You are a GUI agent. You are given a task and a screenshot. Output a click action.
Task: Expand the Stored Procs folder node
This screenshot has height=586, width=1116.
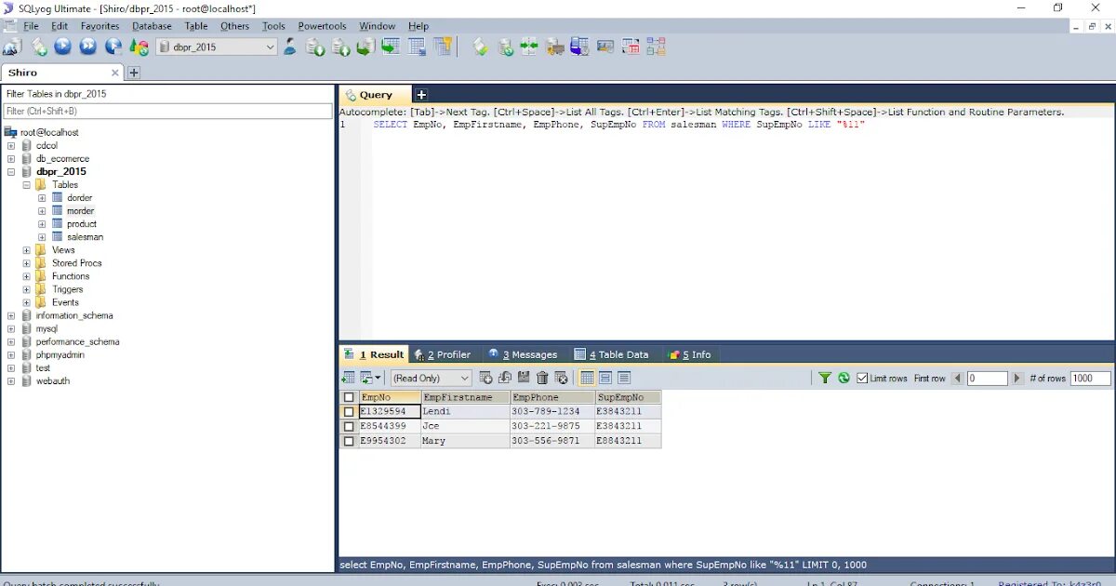(x=27, y=263)
